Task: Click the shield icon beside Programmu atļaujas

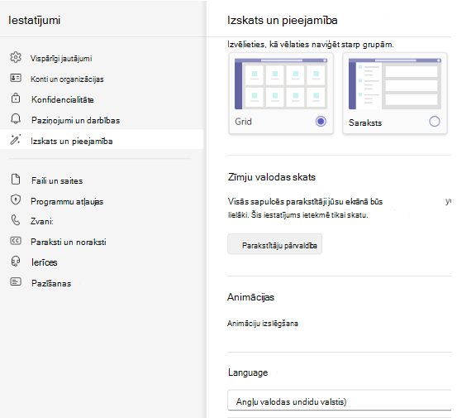Action: point(16,200)
